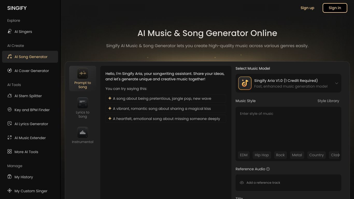This screenshot has width=354, height=199.
Task: Click sparkle icon beside missing someone suggestion
Action: [110, 119]
